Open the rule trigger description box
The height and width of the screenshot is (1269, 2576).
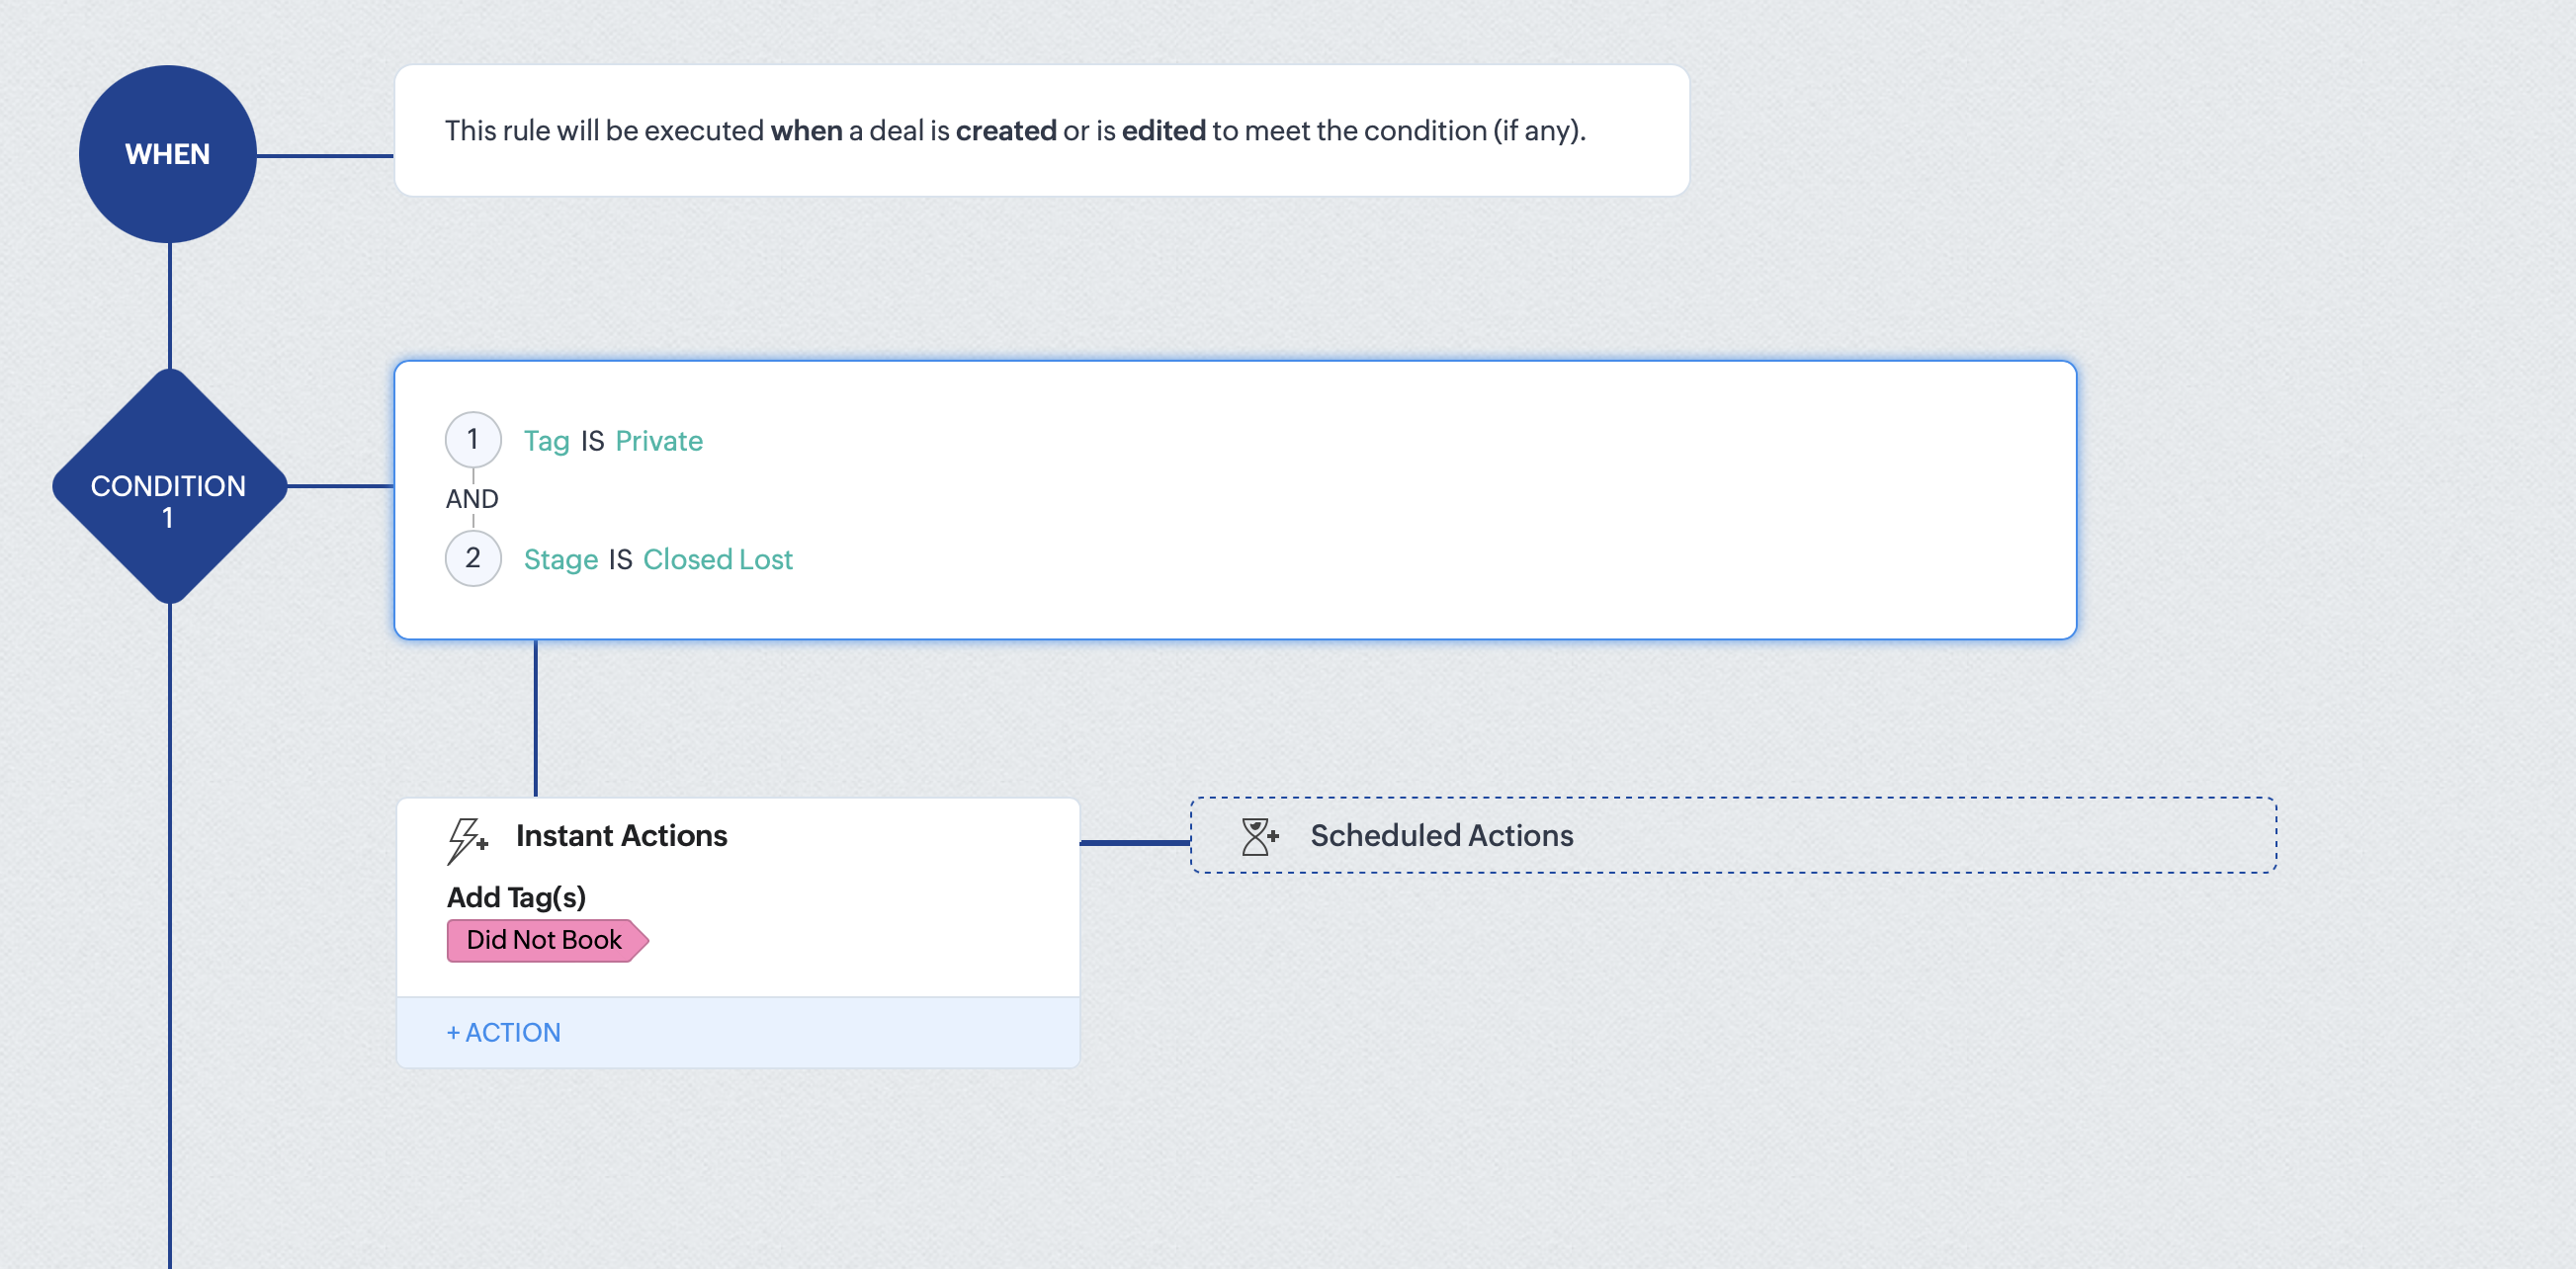point(1041,131)
